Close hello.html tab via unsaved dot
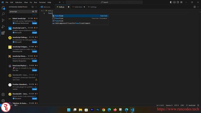This screenshot has height=113, width=201. tap(84, 7)
